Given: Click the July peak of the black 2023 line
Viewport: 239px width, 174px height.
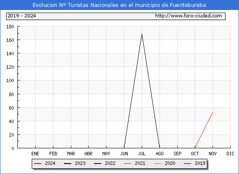Looking at the screenshot, I should tap(142, 34).
